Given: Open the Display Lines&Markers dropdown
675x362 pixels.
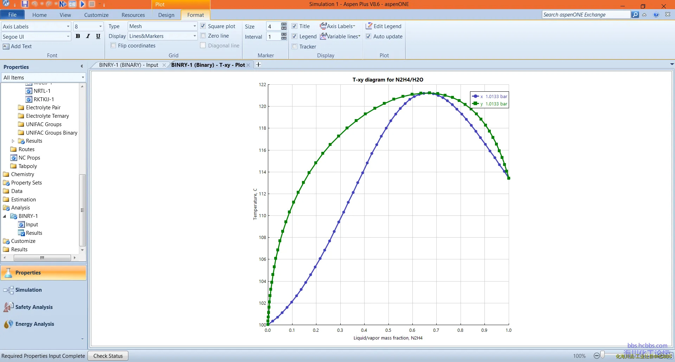Looking at the screenshot, I should [x=194, y=36].
